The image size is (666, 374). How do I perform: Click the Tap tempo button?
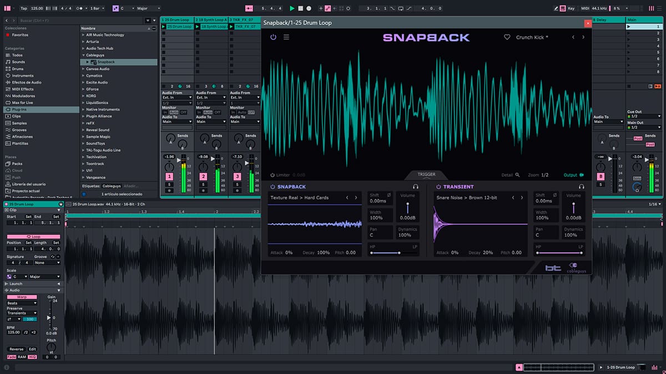click(x=23, y=8)
